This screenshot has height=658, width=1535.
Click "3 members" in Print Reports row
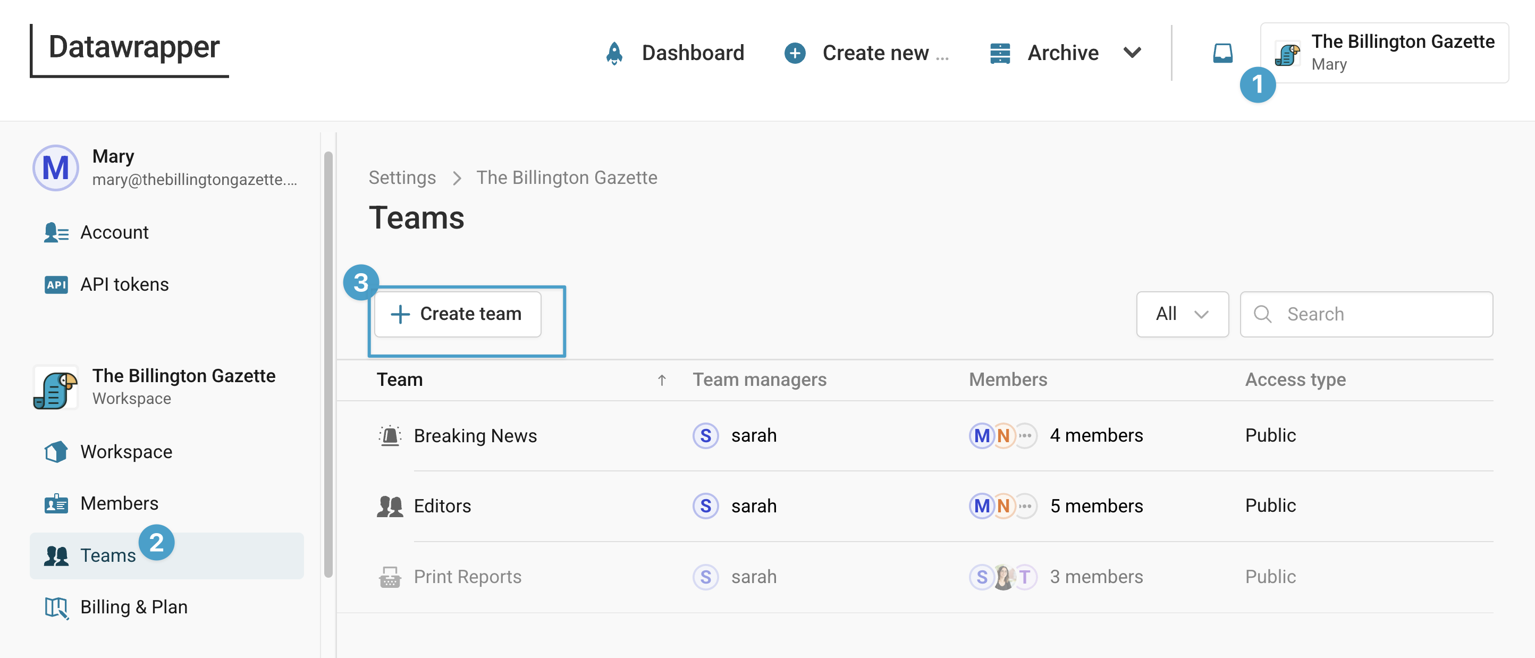[1097, 577]
